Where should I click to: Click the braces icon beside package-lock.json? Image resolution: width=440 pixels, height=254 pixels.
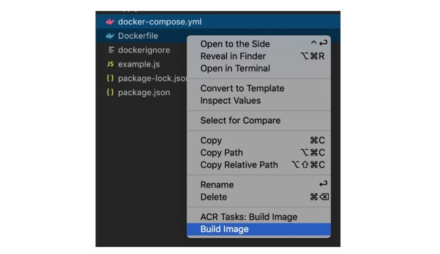[110, 78]
